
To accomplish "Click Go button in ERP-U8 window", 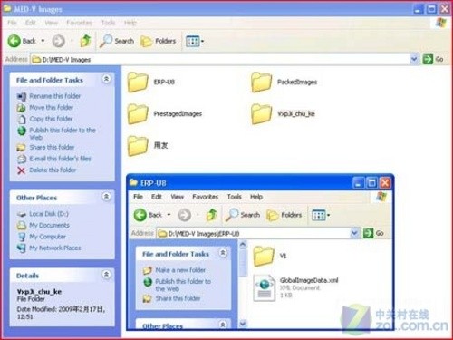I will (373, 233).
